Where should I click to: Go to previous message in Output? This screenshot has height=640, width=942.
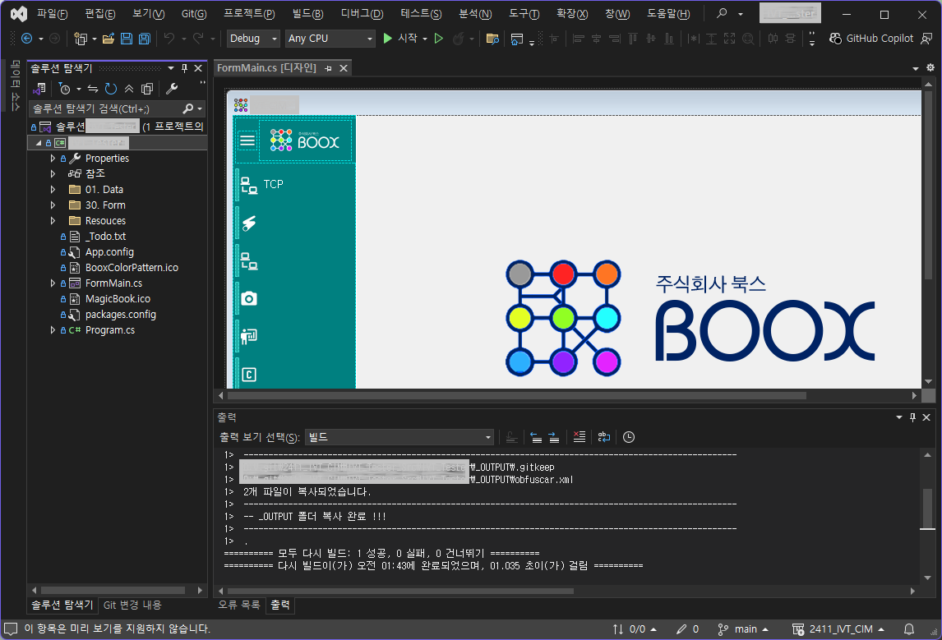(x=536, y=437)
